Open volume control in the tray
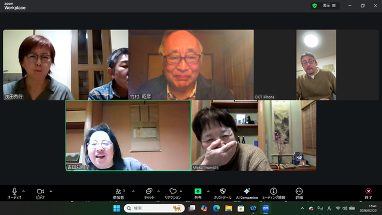Image resolution: width=382 pixels, height=215 pixels. tap(345, 208)
